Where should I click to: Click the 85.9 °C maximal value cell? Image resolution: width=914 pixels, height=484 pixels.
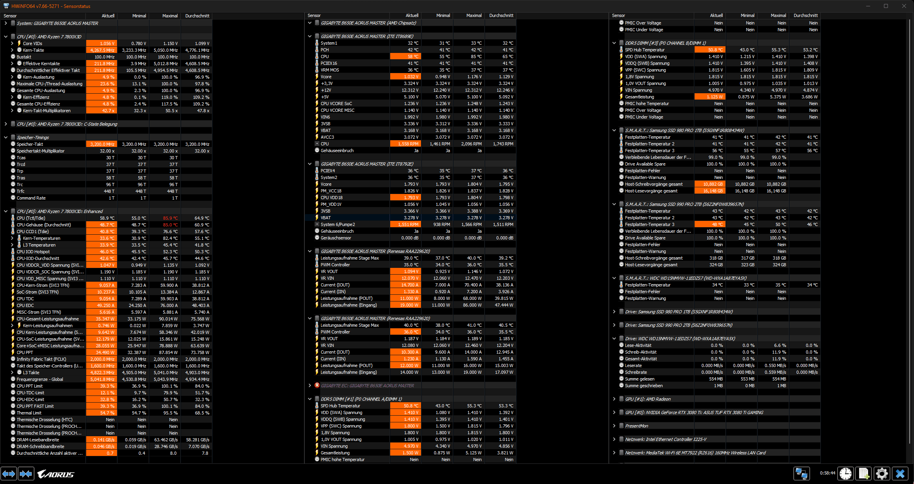click(x=165, y=218)
